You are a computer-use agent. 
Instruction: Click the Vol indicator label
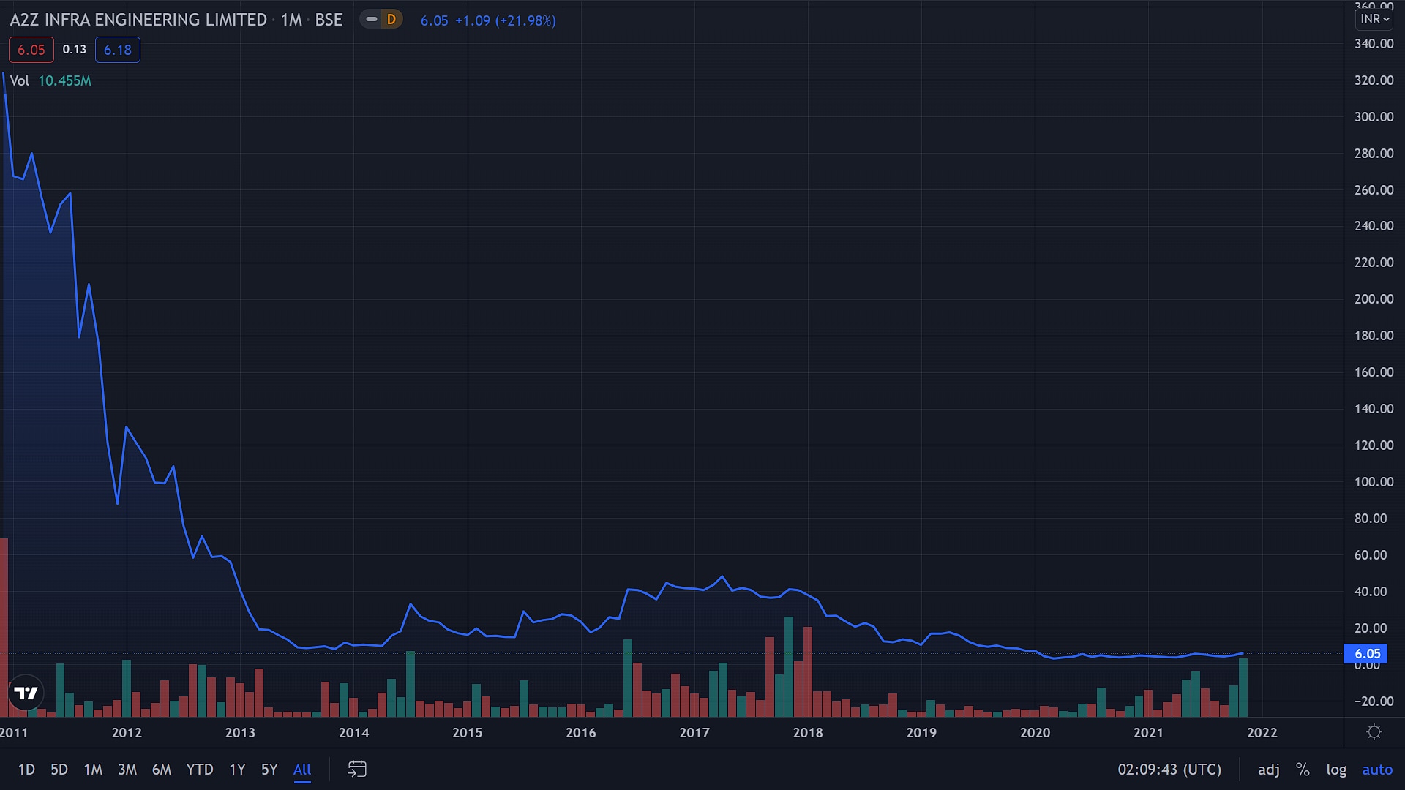pos(20,80)
